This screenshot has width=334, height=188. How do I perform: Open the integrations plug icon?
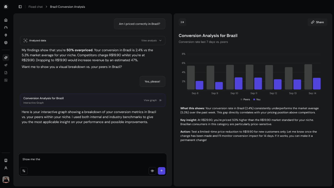(x=6, y=35)
